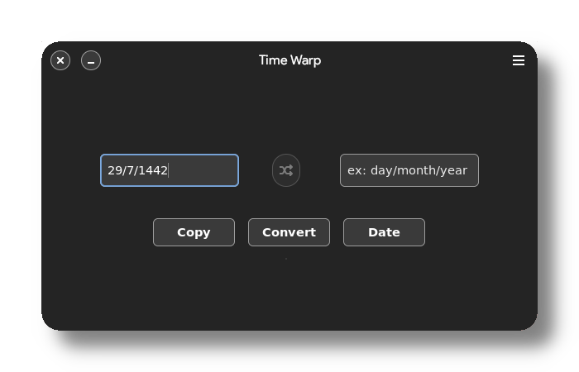Hit the round X icon in titlebar
579x372 pixels.
click(x=60, y=60)
